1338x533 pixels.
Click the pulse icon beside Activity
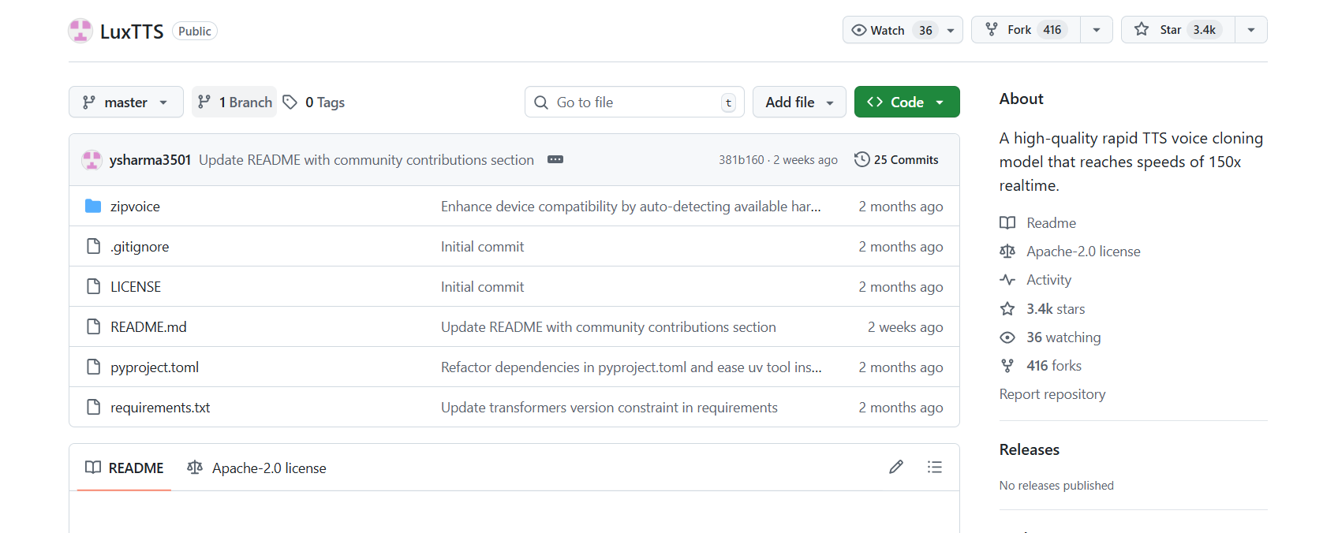[1007, 280]
